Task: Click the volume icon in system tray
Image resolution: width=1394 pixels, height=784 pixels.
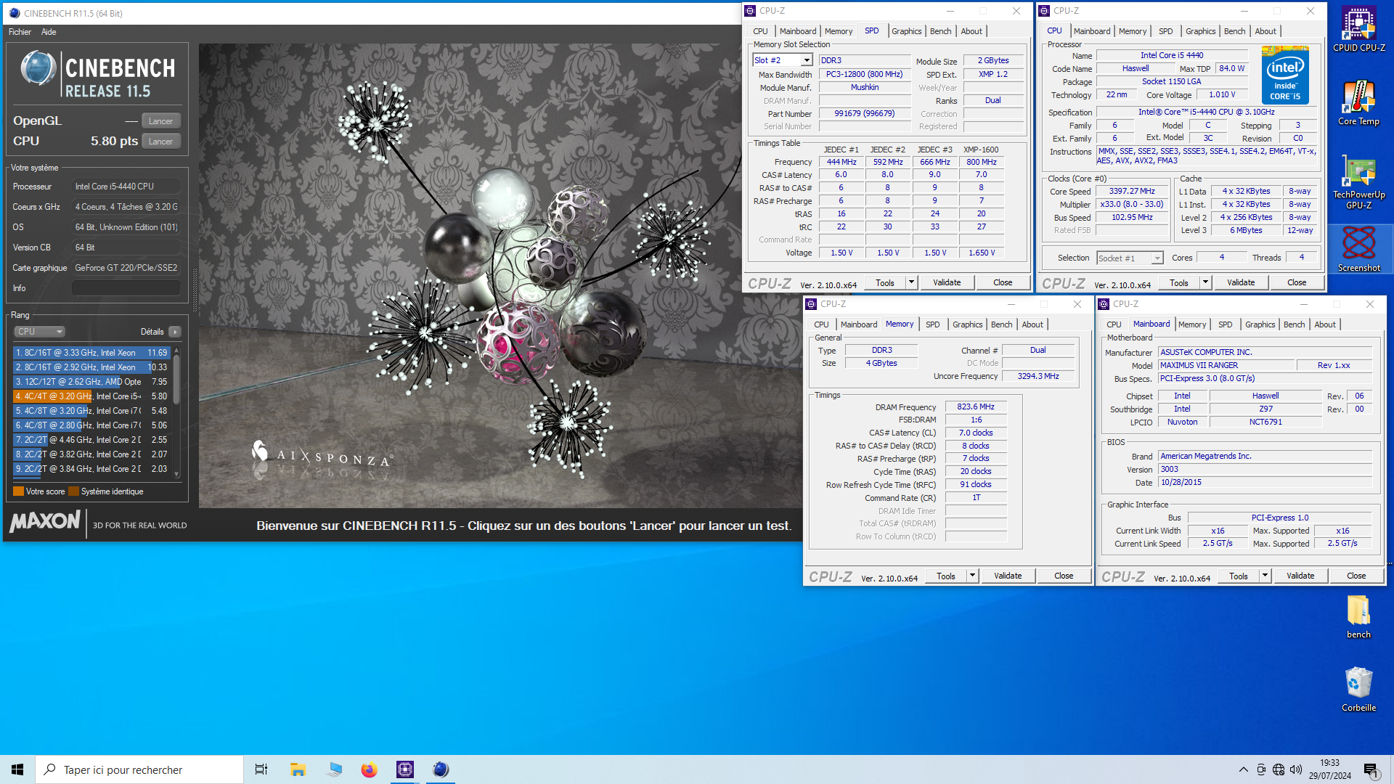Action: (1296, 769)
